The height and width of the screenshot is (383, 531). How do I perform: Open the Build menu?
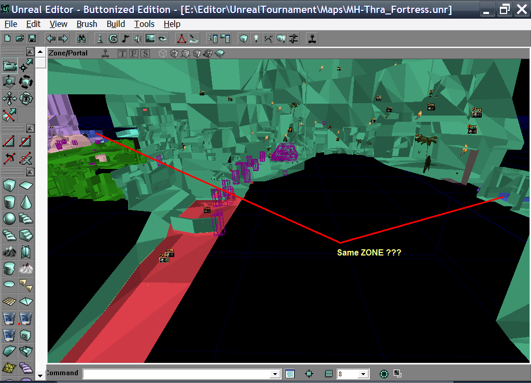tap(116, 24)
